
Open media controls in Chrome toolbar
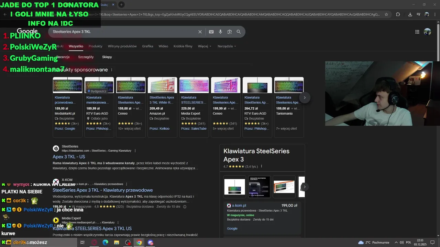[418, 14]
